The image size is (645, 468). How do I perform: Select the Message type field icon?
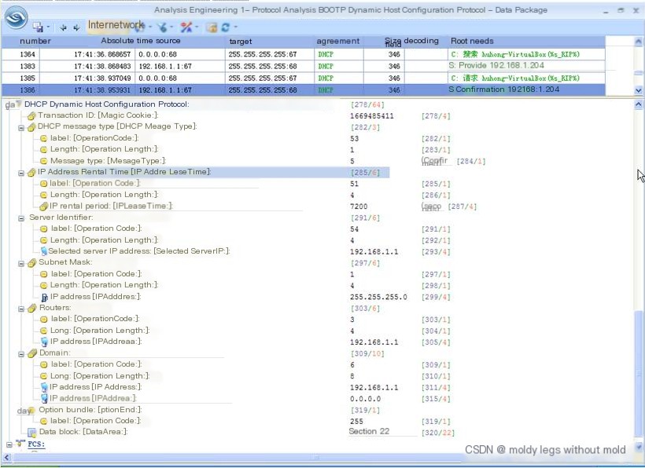click(x=43, y=161)
